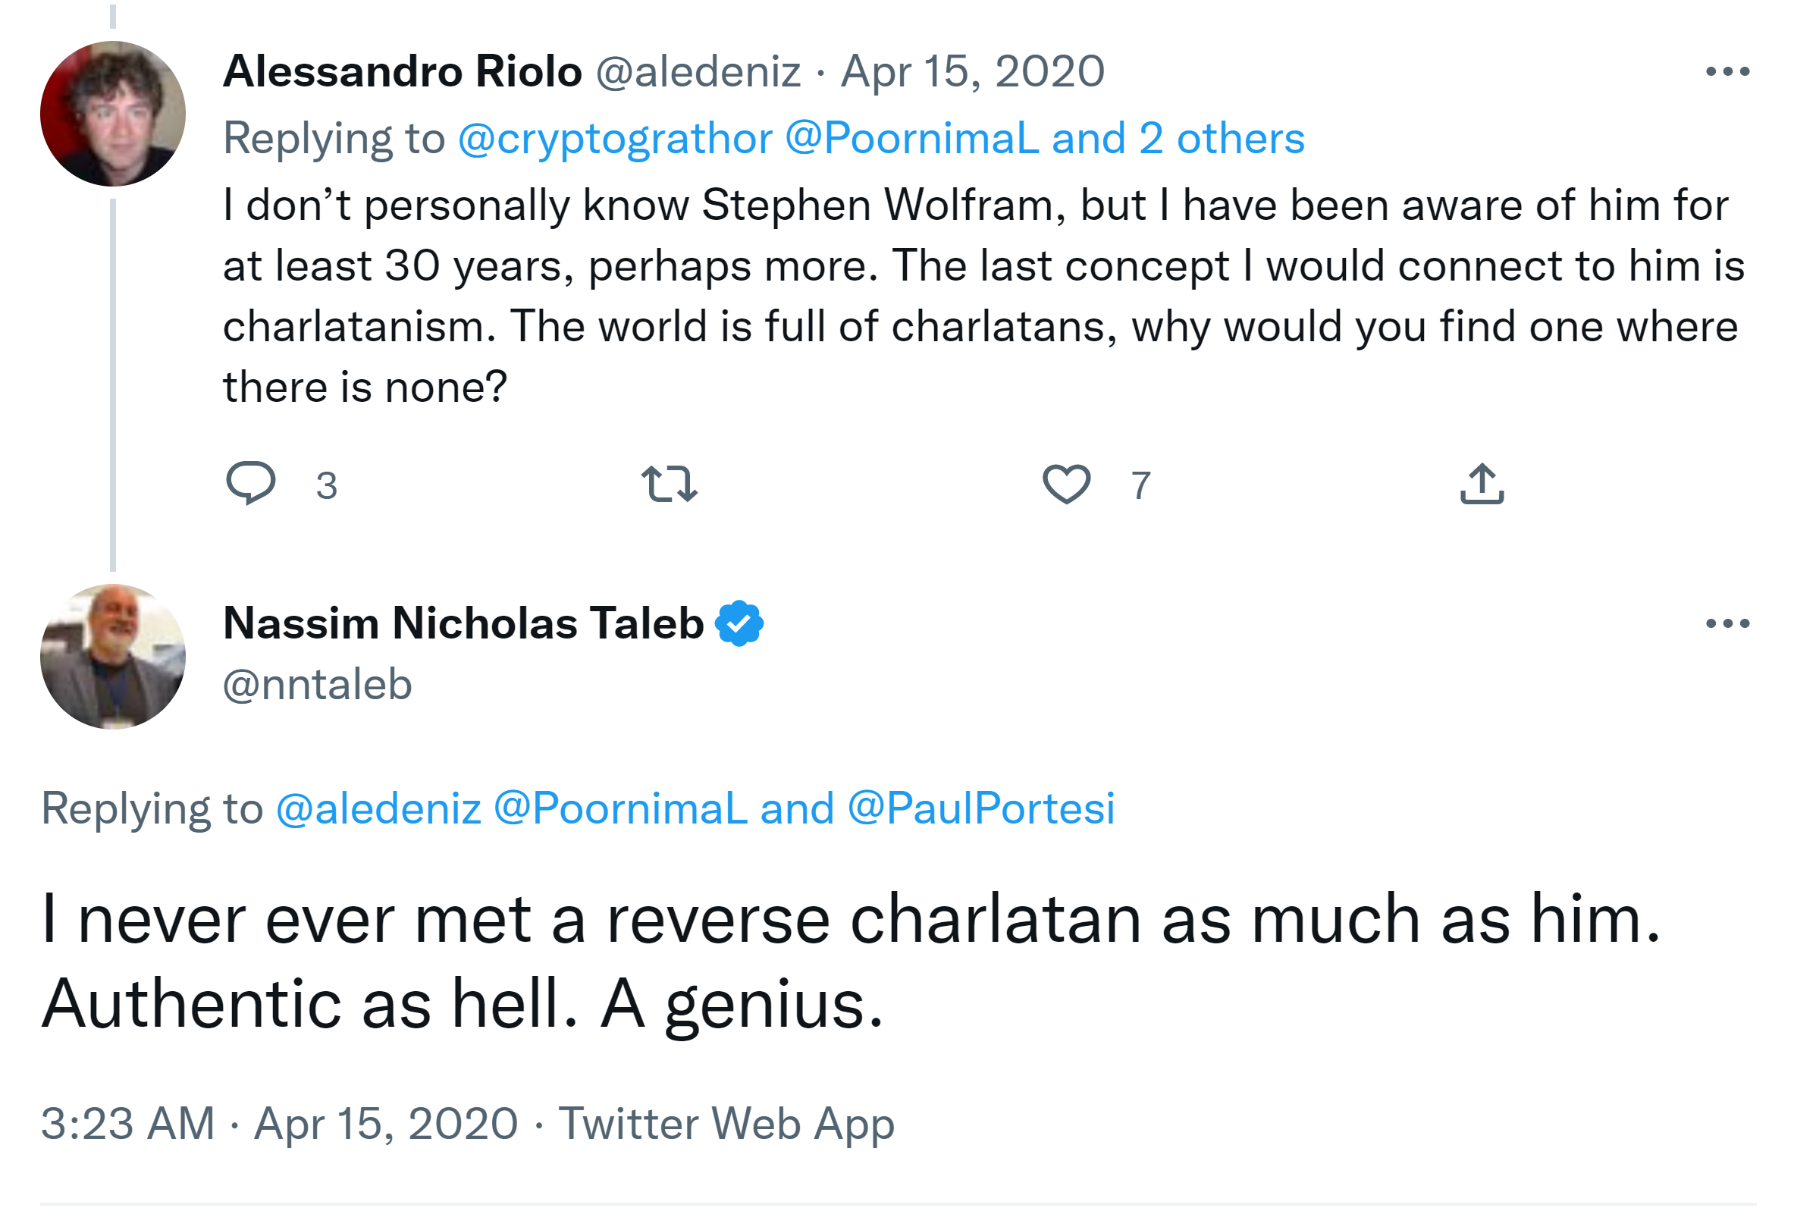This screenshot has height=1230, width=1794.
Task: Click the reply icon on Alessandro's tweet
Action: pyautogui.click(x=251, y=482)
